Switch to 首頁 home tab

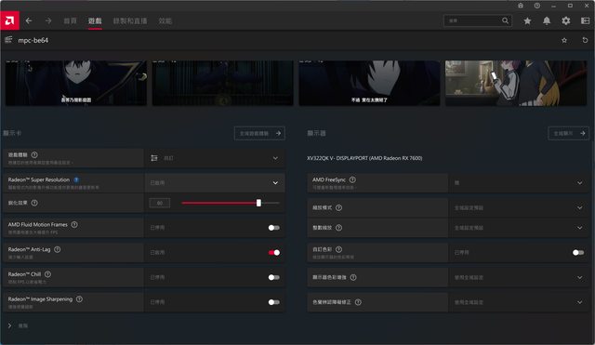71,20
